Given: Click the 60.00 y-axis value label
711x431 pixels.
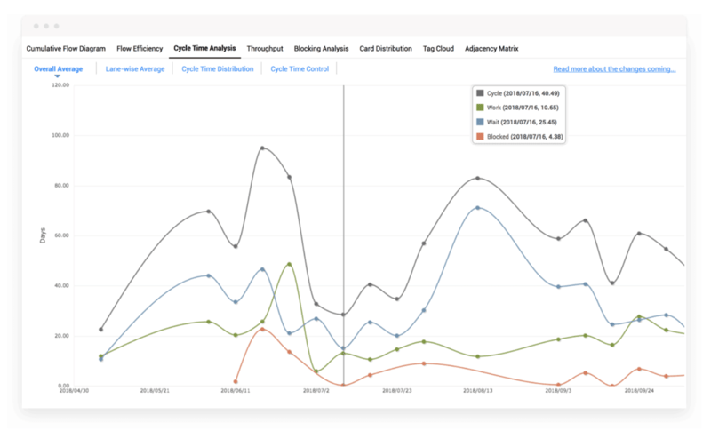Looking at the screenshot, I should click(61, 235).
